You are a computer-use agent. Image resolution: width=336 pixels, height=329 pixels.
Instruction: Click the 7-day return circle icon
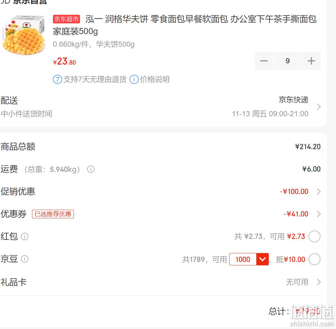pos(58,79)
